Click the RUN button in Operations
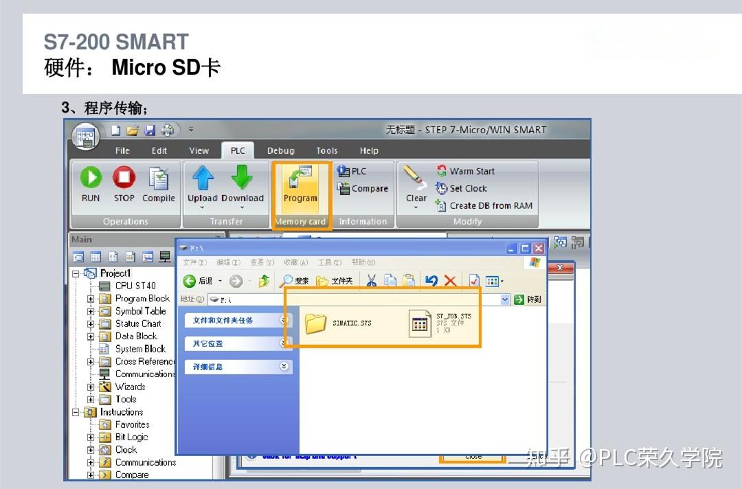 tap(91, 184)
